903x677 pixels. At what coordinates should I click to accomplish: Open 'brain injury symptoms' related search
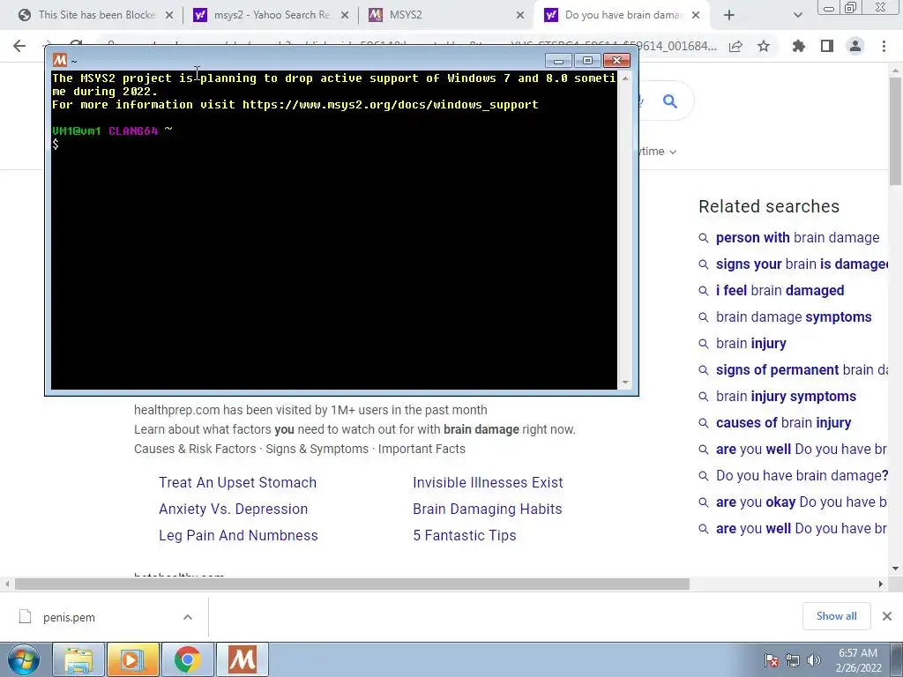[786, 397]
